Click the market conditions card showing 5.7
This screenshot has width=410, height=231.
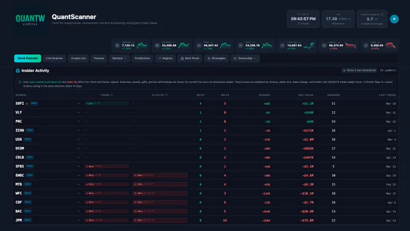point(372,19)
